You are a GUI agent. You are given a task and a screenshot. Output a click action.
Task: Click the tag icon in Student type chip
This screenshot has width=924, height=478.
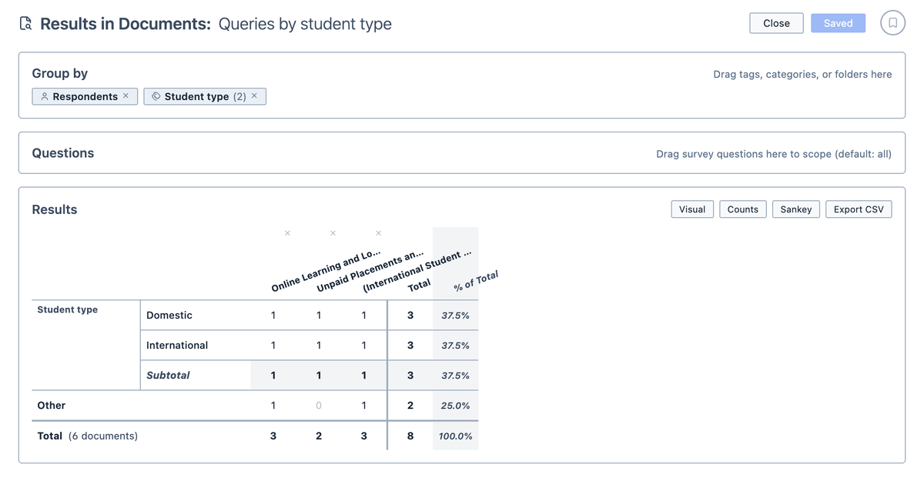click(x=156, y=96)
